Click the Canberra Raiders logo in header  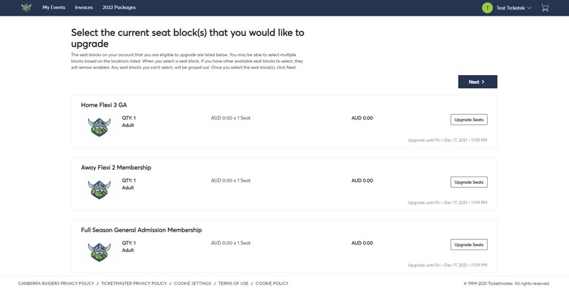pos(26,7)
